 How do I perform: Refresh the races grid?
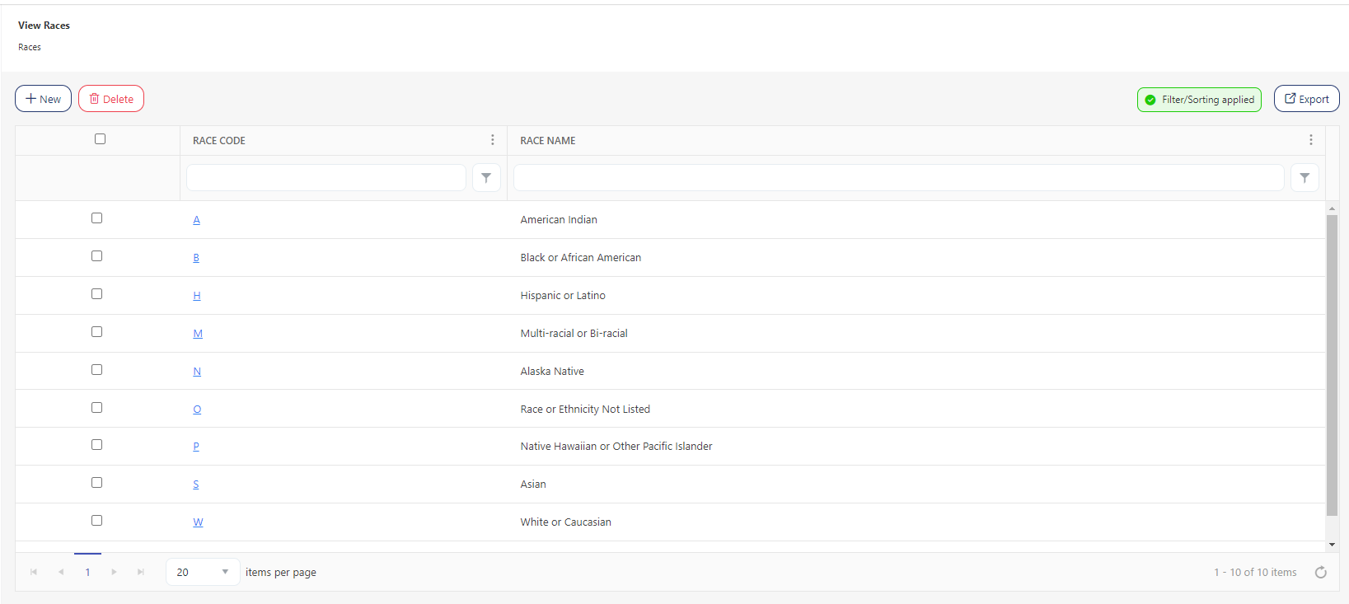click(1320, 573)
